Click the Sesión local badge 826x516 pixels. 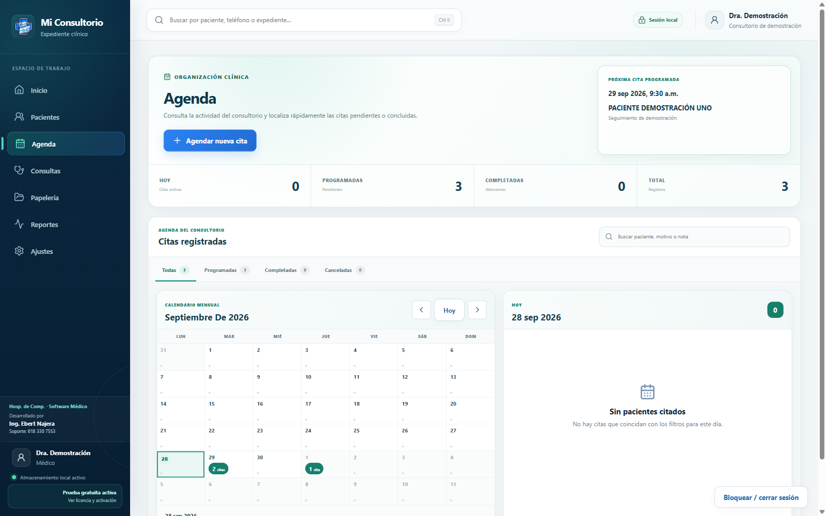click(x=658, y=20)
